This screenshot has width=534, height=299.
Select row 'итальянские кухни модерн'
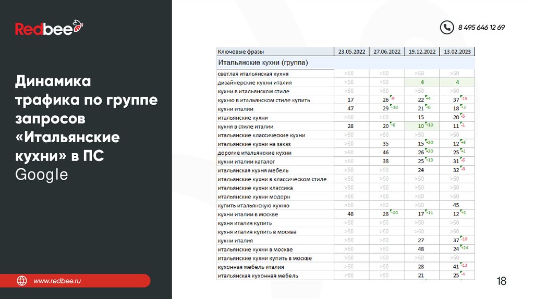point(346,196)
